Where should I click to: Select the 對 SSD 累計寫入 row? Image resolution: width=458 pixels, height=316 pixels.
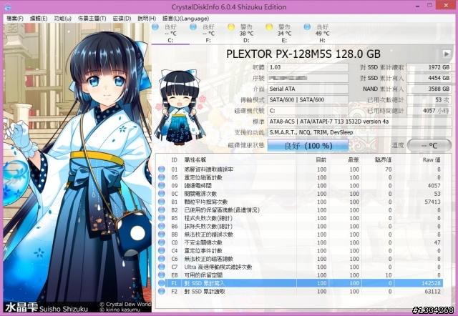pyautogui.click(x=299, y=283)
